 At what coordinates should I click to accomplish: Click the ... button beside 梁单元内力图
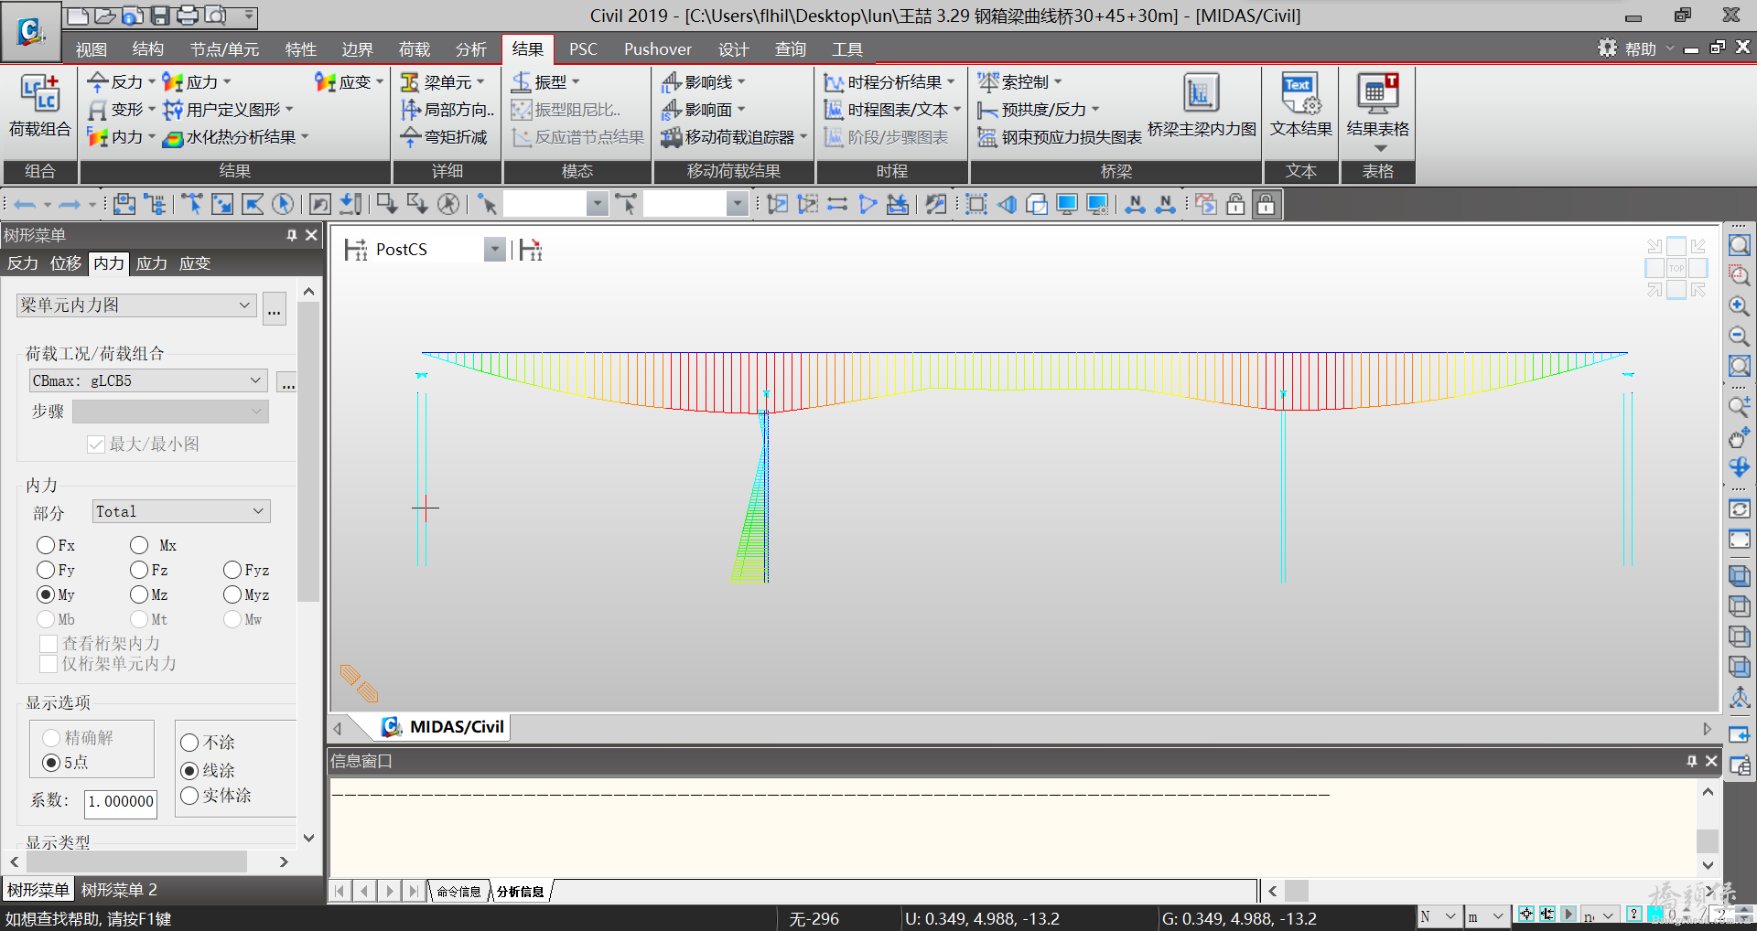tap(275, 310)
